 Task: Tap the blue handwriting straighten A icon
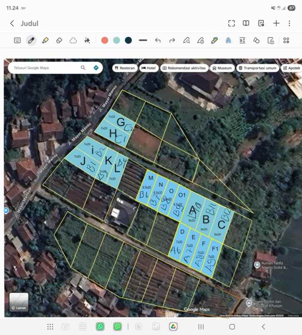pos(229,40)
